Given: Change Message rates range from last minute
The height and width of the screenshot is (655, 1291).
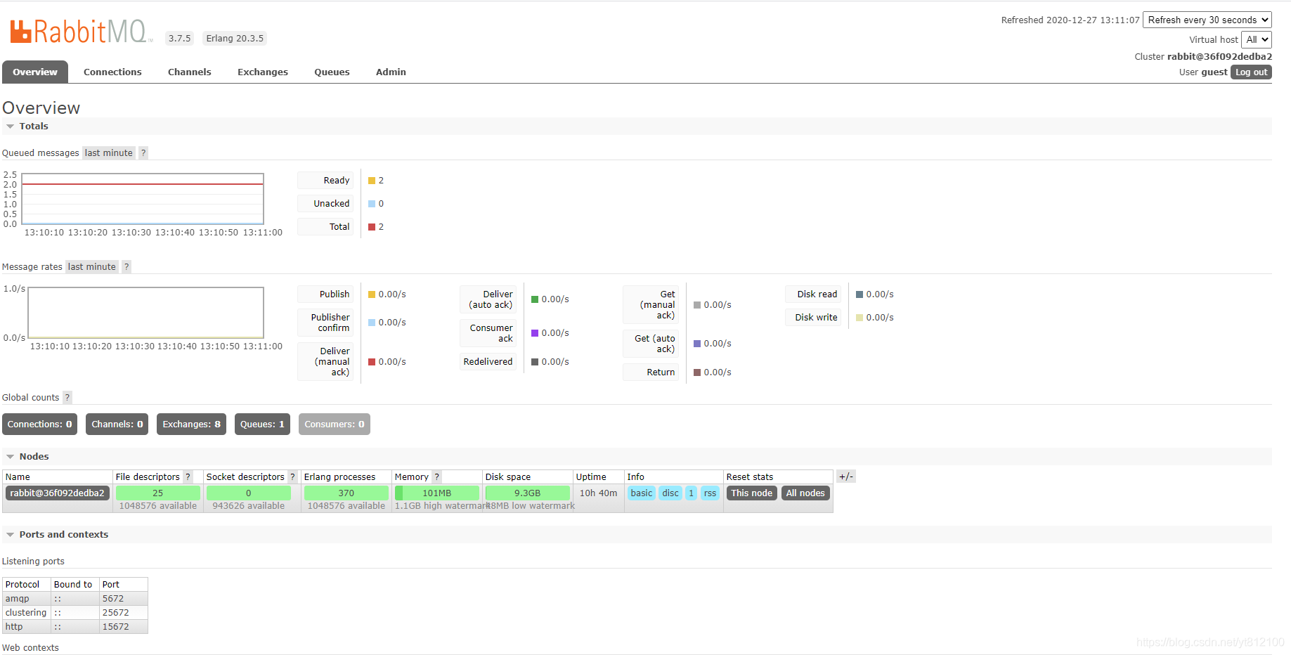Looking at the screenshot, I should (x=92, y=266).
